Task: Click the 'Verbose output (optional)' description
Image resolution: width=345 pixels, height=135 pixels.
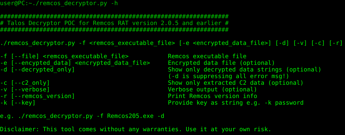Action: (212, 90)
